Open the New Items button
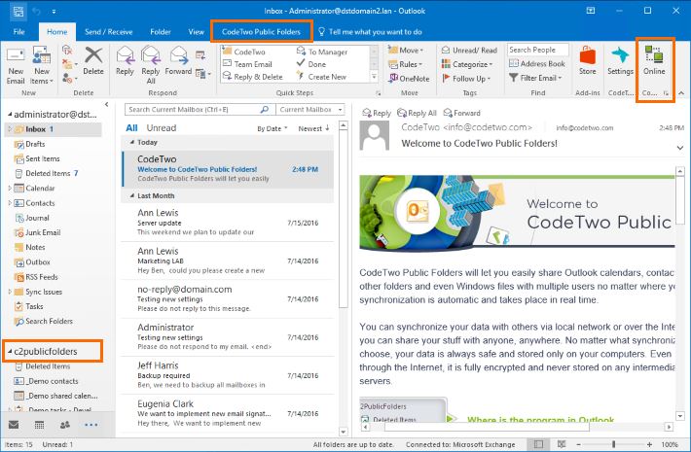The height and width of the screenshot is (452, 691). point(42,66)
